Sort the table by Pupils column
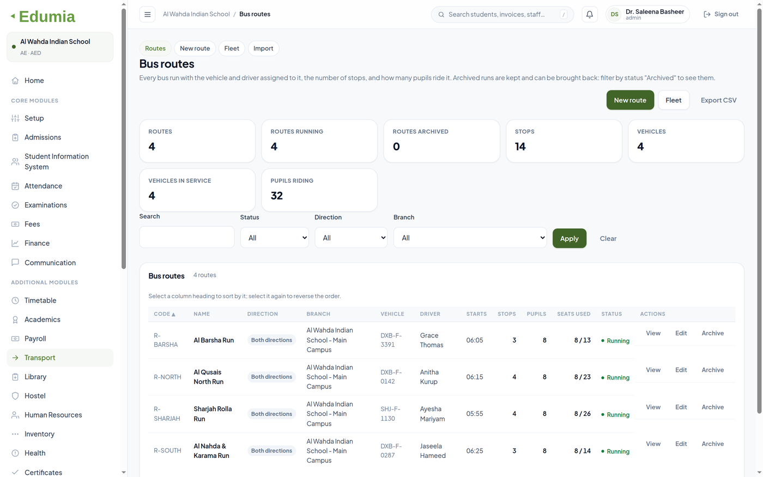The height and width of the screenshot is (477, 763). point(536,314)
